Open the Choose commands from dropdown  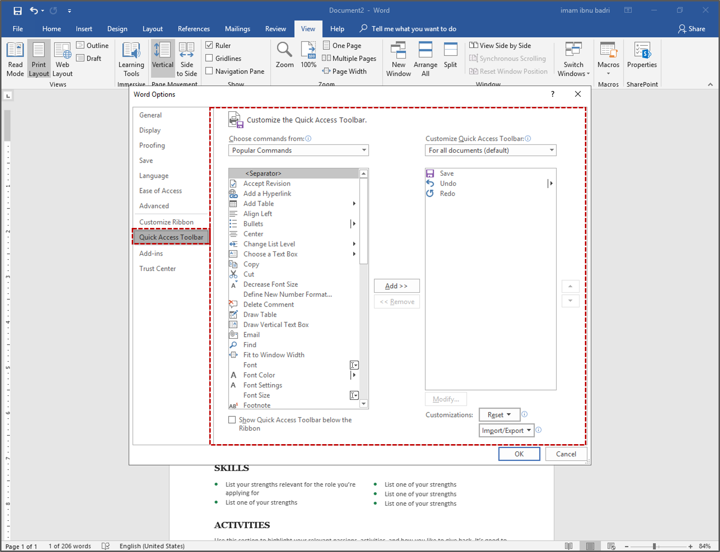pos(299,150)
